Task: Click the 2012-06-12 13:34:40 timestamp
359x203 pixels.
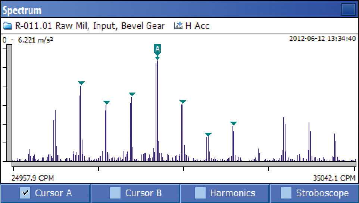Action: tap(322, 38)
